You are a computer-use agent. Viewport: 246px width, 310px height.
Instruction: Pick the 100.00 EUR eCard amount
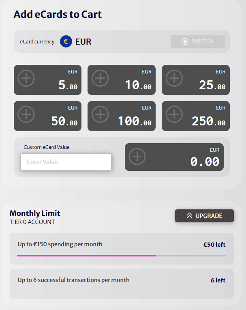122,116
